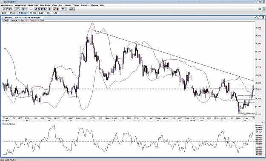This screenshot has width=266, height=161.
Task: Switch to the 10 Min tab
Action: pos(33,13)
